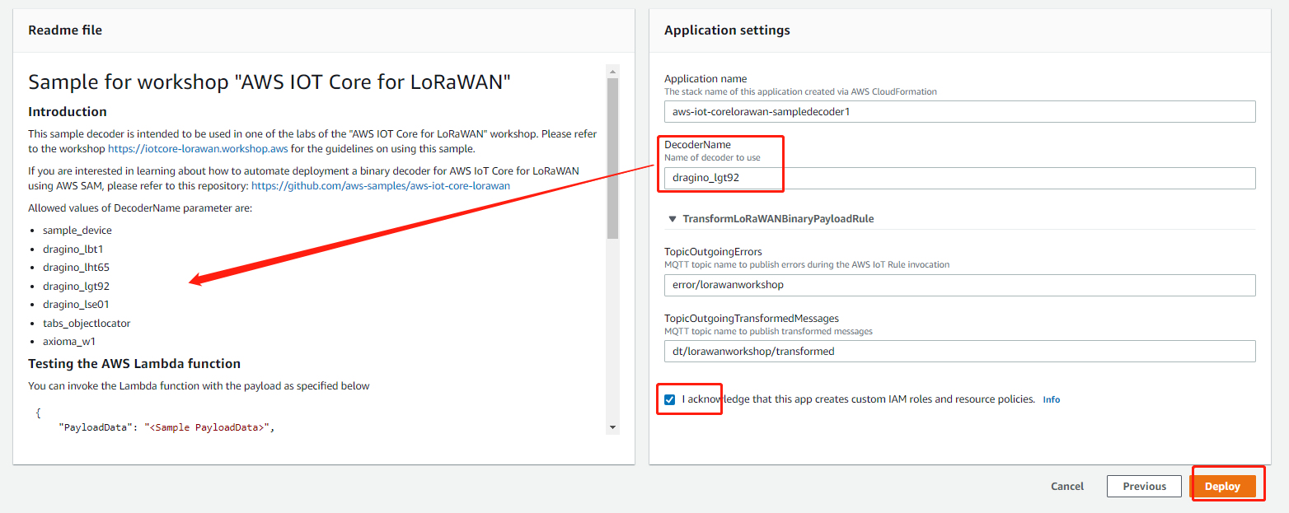Click the Testing the AWS Lambda function heading
Image resolution: width=1289 pixels, height=513 pixels.
[x=134, y=364]
